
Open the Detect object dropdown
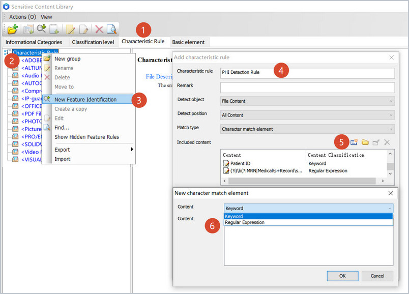click(307, 101)
